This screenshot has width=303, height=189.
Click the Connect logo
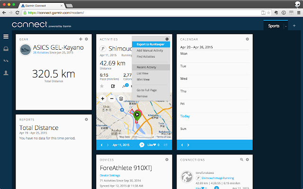point(29,25)
